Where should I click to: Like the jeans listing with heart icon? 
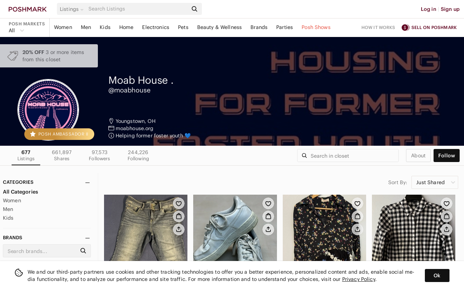tap(179, 203)
